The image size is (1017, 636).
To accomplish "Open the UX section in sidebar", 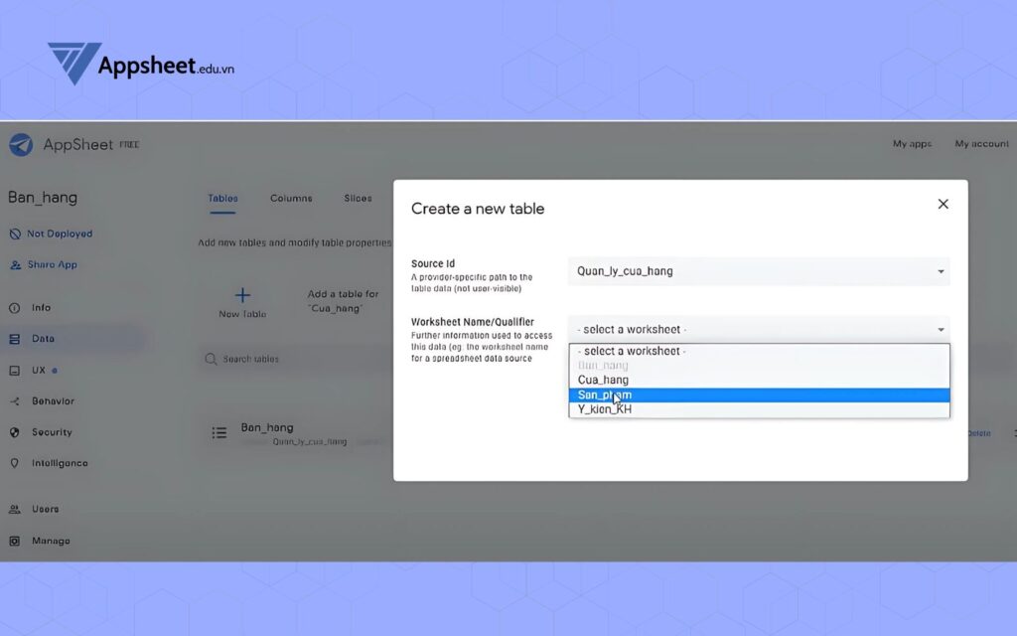I will tap(39, 370).
